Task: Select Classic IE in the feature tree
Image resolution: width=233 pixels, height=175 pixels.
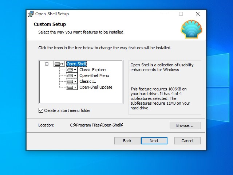Action: pyautogui.click(x=88, y=81)
